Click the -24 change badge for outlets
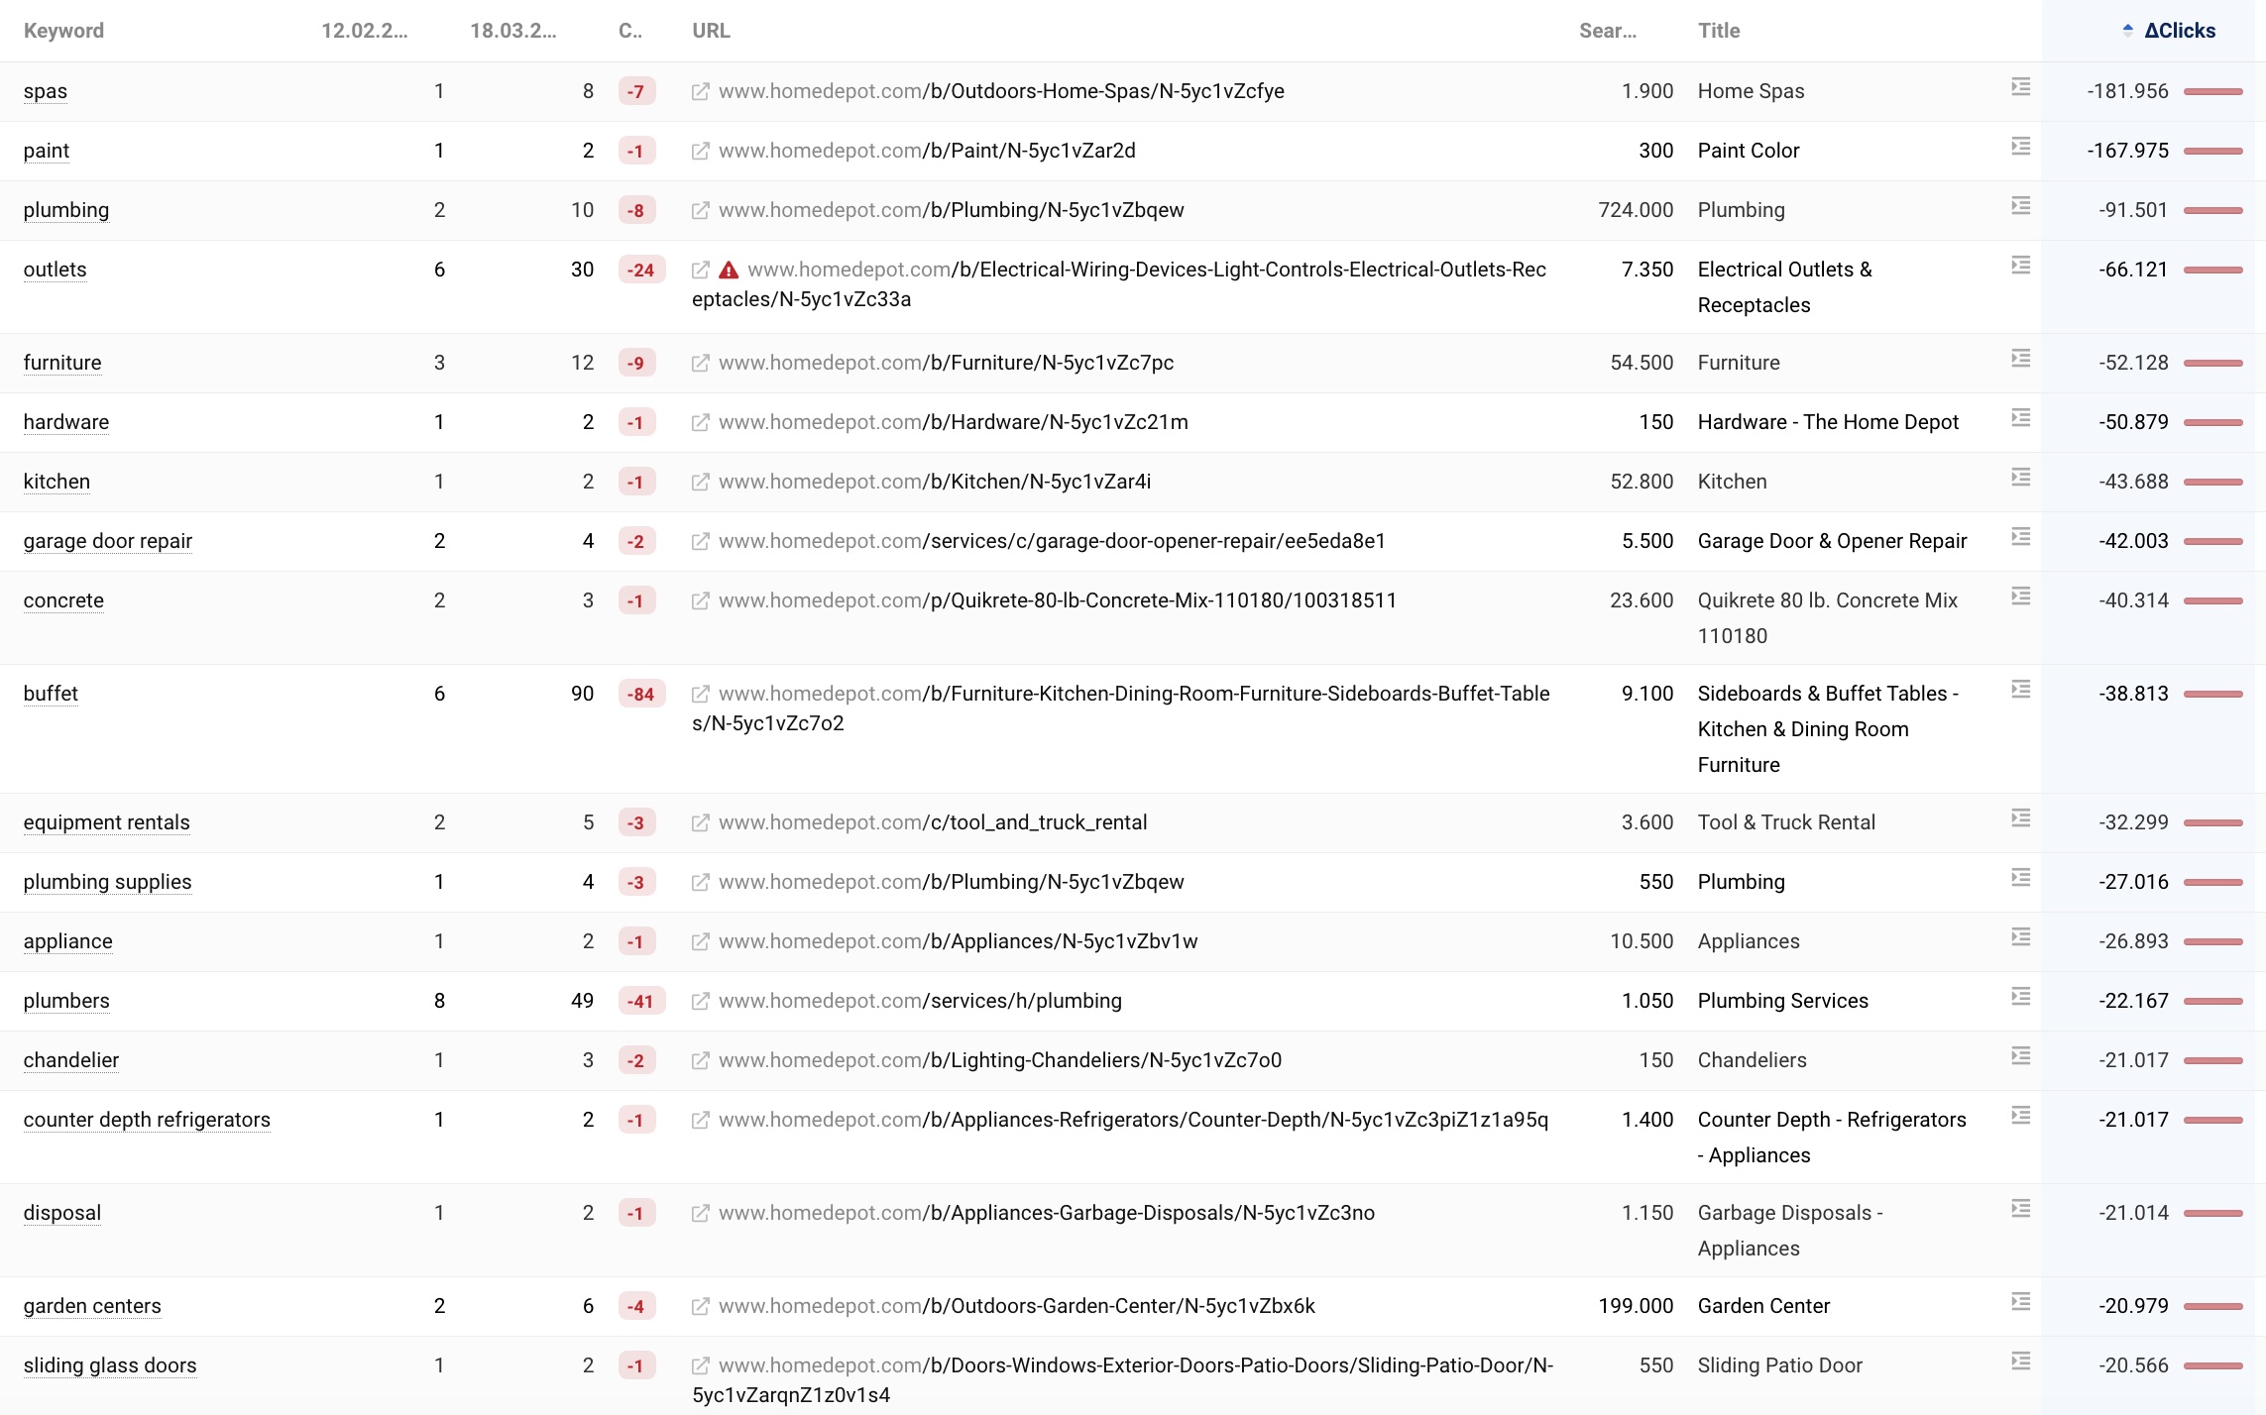 click(x=640, y=270)
